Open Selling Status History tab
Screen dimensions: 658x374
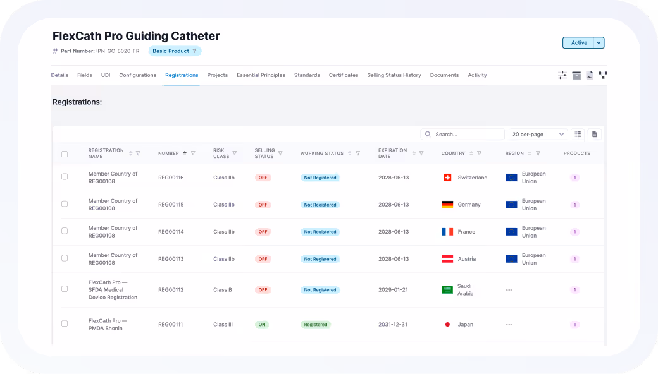(x=394, y=75)
